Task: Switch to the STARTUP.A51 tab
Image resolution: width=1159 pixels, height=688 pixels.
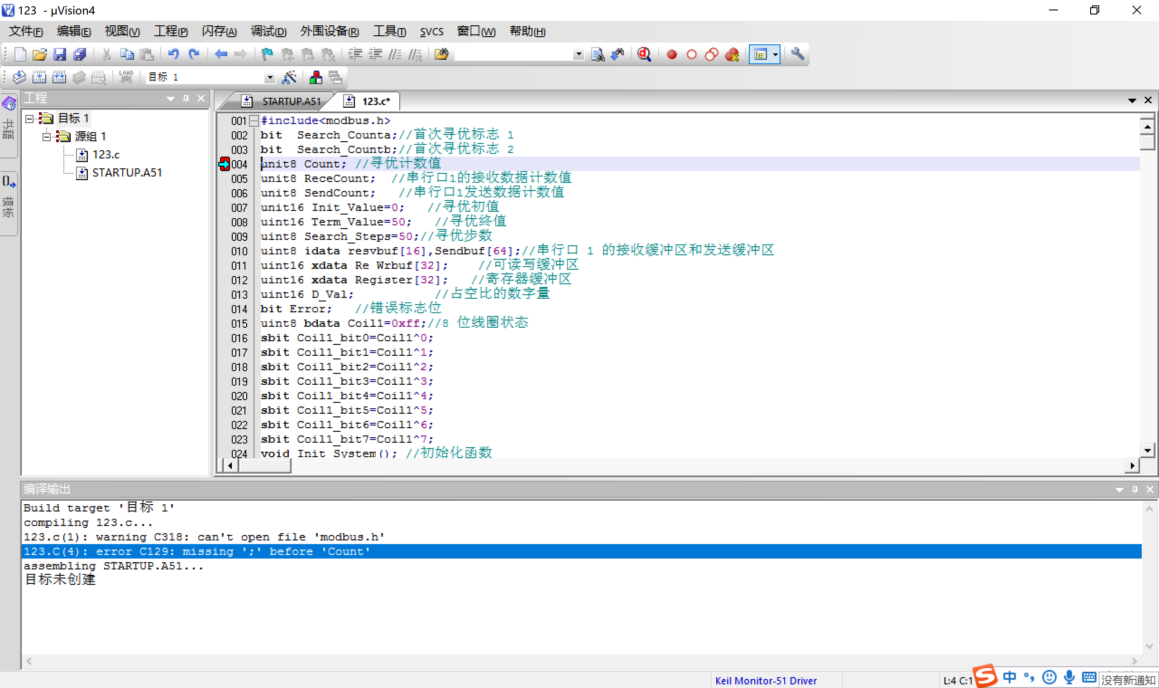Action: point(282,101)
